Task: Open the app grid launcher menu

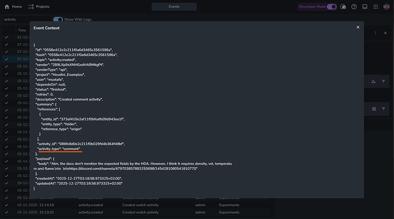Action: coord(375,7)
